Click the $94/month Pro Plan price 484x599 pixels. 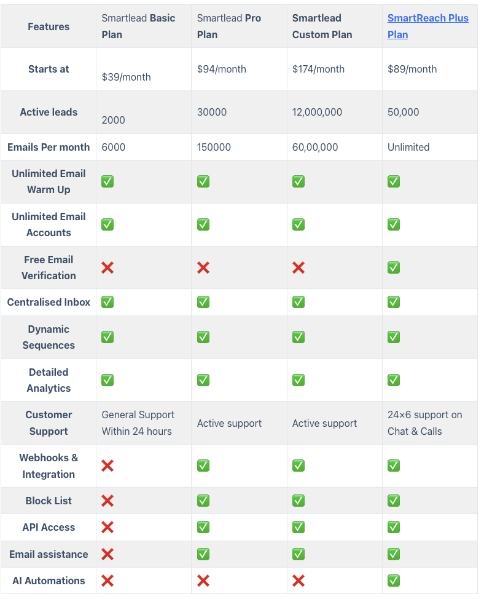pos(222,69)
